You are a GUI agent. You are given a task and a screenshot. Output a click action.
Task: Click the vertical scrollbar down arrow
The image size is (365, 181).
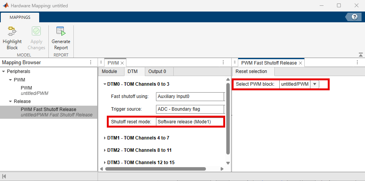pyautogui.click(x=228, y=163)
